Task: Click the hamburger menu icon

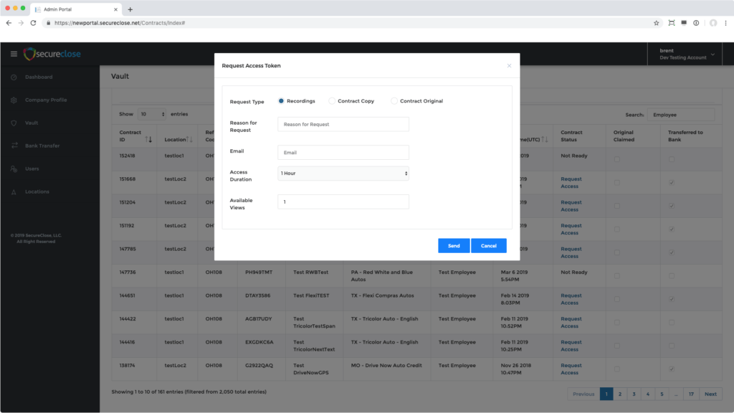Action: pyautogui.click(x=14, y=54)
